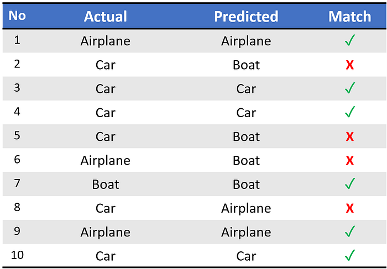The image size is (387, 269).
Task: Select the Predicted Airplane cell in row 8
Action: [x=246, y=209]
